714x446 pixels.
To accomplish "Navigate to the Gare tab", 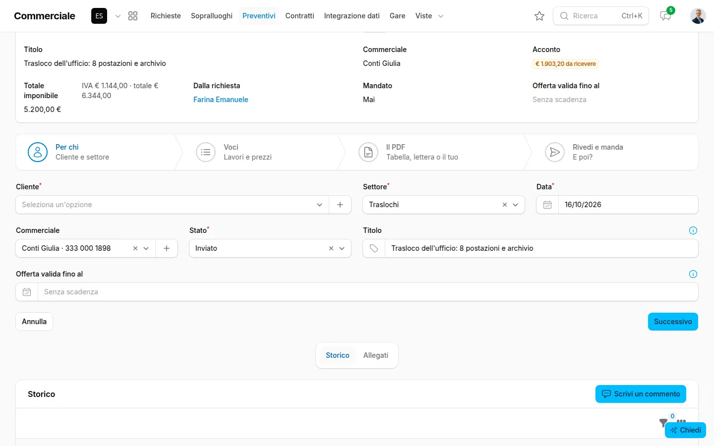I will tap(398, 16).
